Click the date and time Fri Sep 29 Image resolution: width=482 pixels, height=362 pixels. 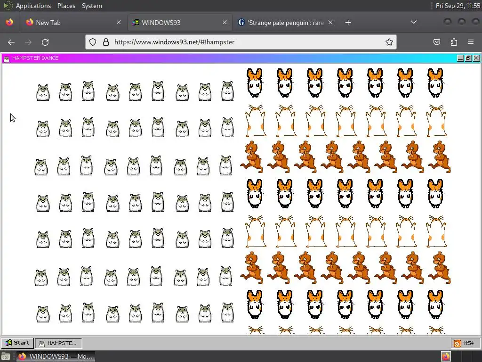(458, 6)
